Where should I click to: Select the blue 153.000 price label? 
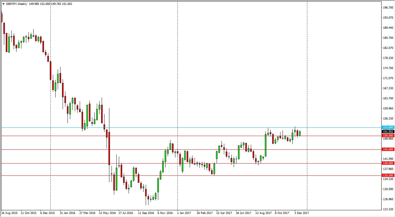tap(388, 127)
